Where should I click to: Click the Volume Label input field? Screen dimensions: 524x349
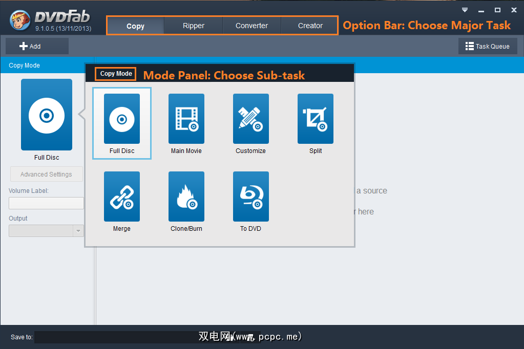tap(46, 203)
